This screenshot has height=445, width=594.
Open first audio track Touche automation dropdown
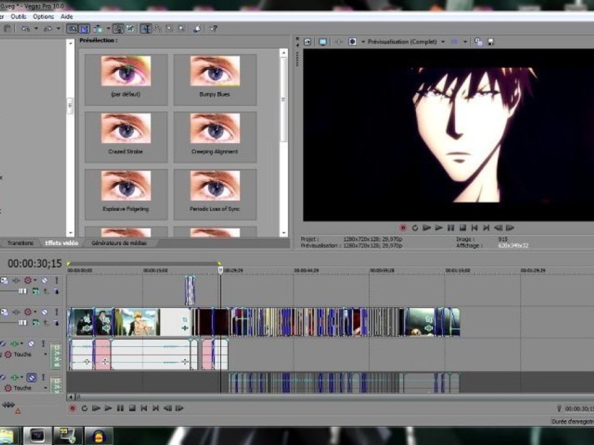pyautogui.click(x=45, y=355)
